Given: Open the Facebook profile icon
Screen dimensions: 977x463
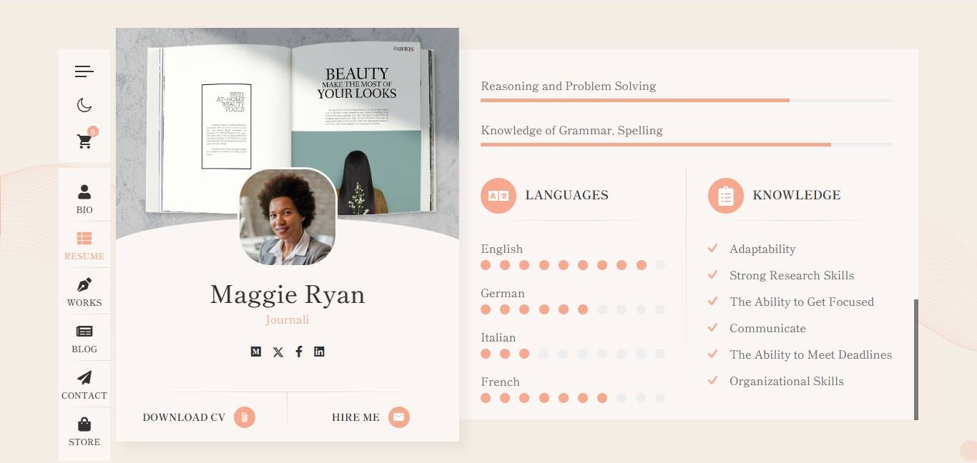Looking at the screenshot, I should (x=299, y=352).
